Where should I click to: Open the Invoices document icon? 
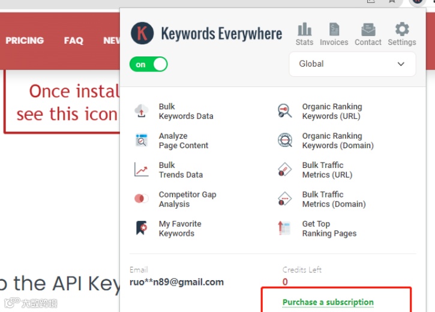click(334, 29)
